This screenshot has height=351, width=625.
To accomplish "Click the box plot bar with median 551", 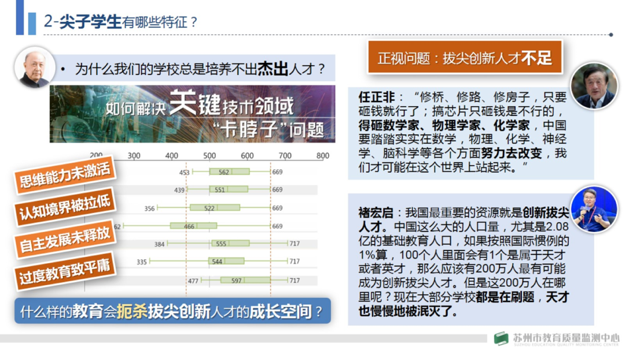I will tap(229, 189).
